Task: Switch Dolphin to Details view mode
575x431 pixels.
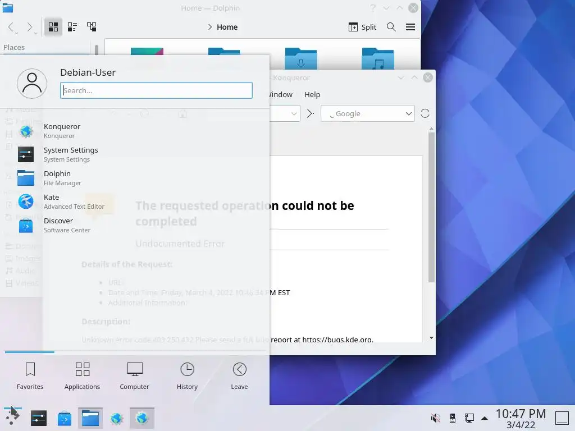Action: click(92, 27)
